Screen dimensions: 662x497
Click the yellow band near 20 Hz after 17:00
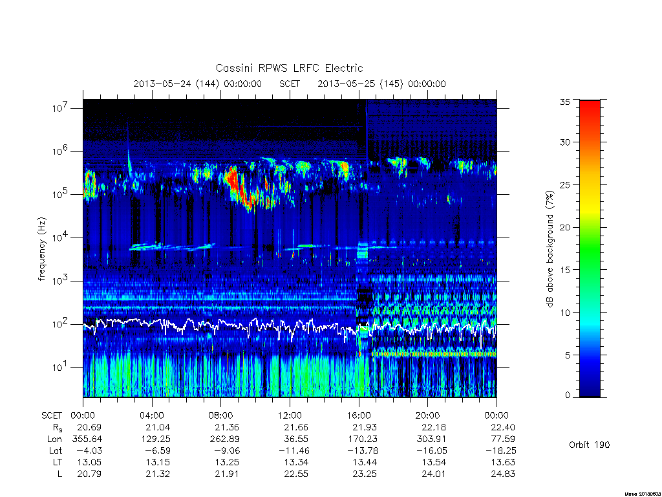434,354
